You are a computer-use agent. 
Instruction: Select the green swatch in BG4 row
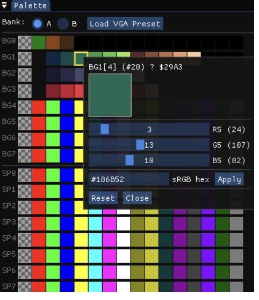[53, 107]
